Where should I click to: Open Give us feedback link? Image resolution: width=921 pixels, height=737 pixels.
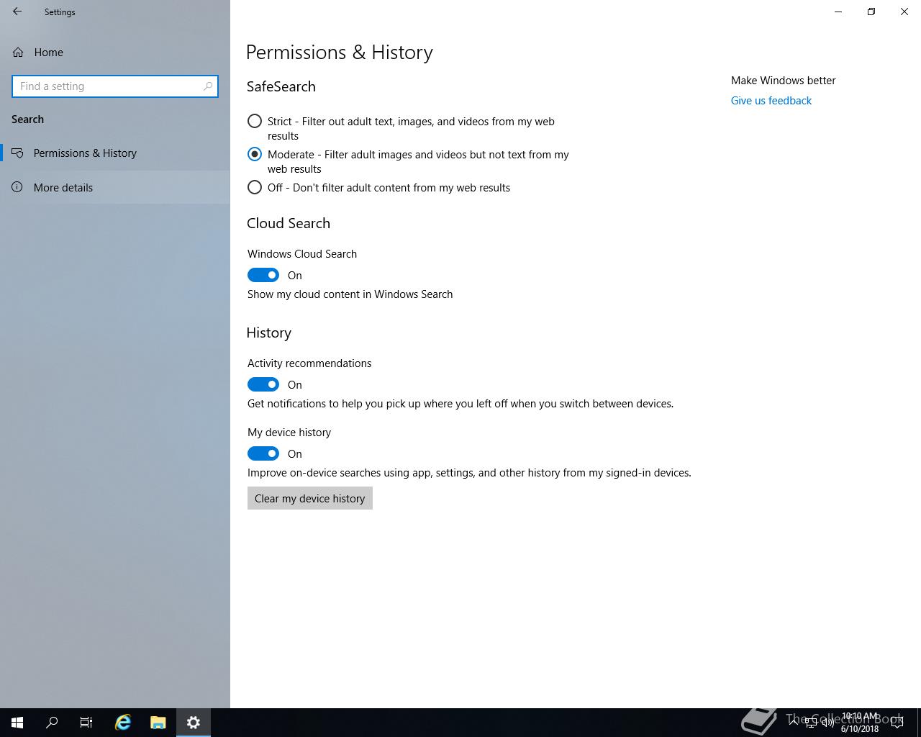point(771,101)
